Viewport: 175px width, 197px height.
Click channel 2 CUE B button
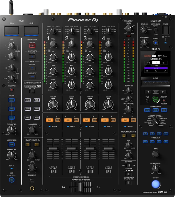(x=76, y=120)
